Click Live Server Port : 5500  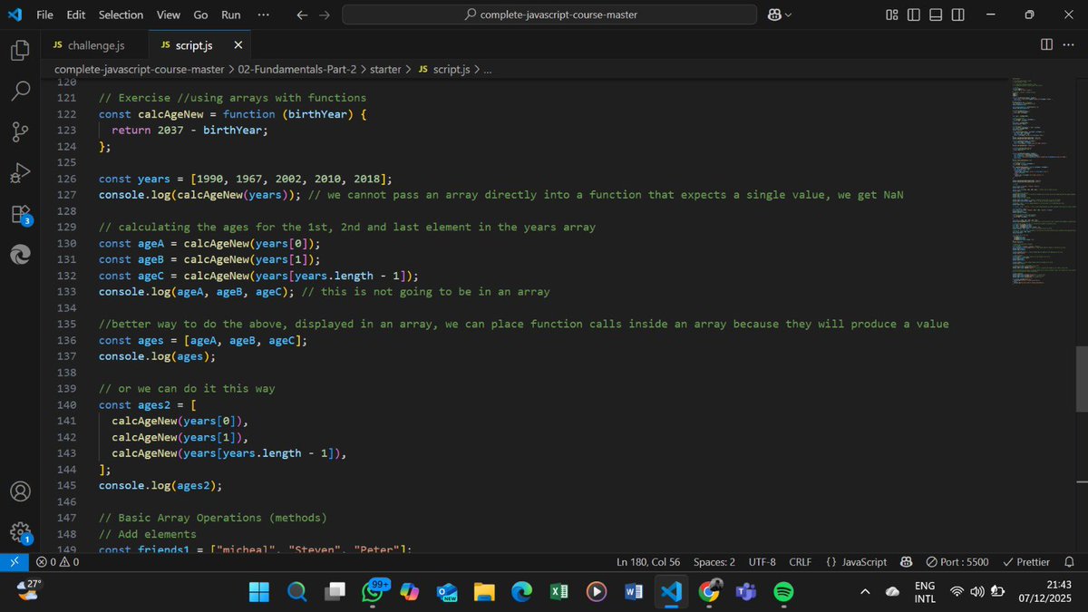(957, 562)
